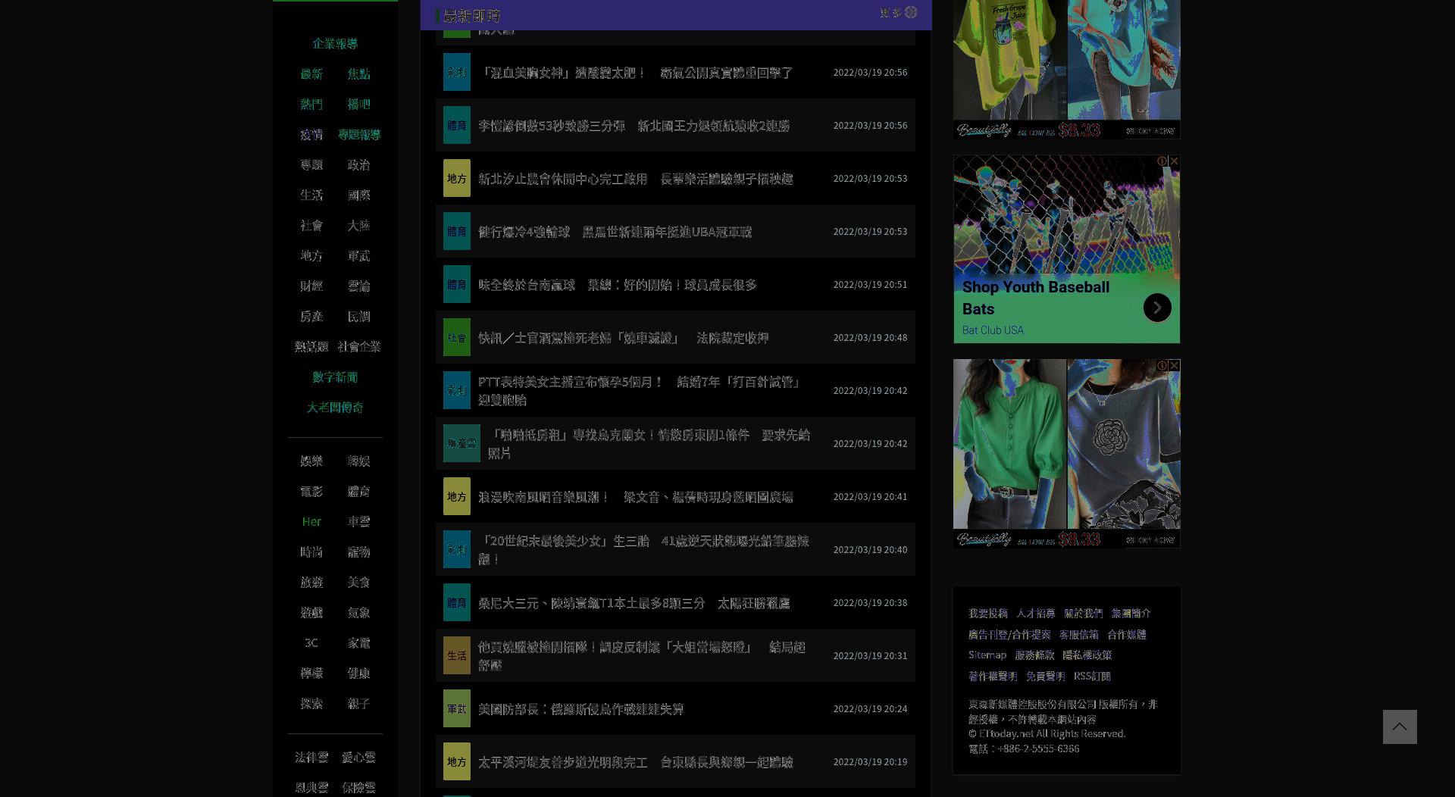Select 國際 category in sidebar
Screen dimensions: 1455x797
tap(358, 195)
